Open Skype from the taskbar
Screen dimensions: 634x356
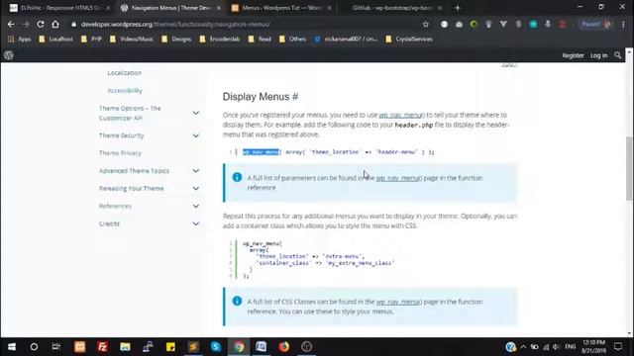point(216,347)
